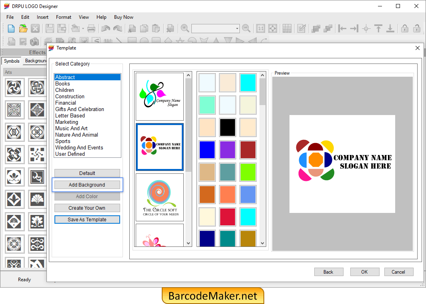Viewport: 426px width, 304px height.
Task: Click the Redo arrow icon
Action: 118,28
